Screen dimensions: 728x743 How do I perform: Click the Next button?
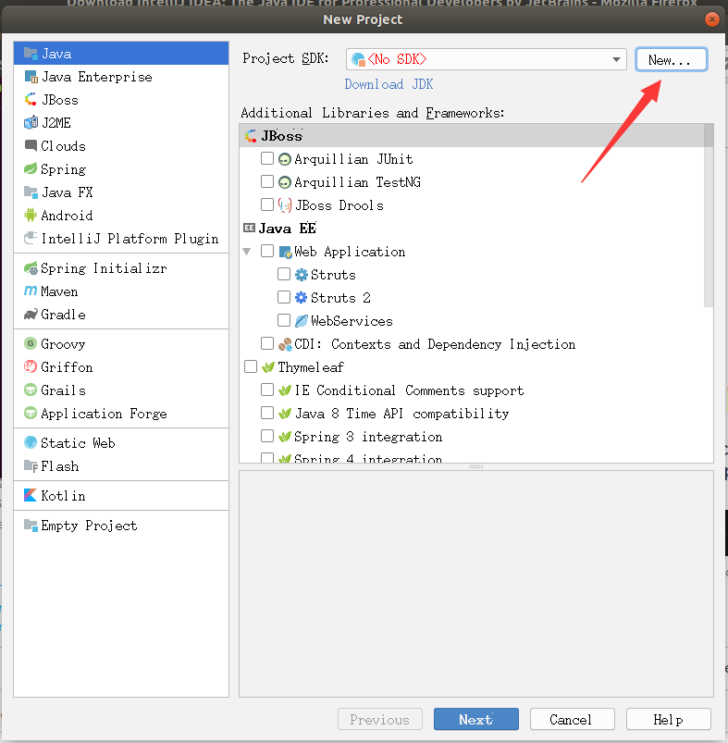tap(476, 719)
